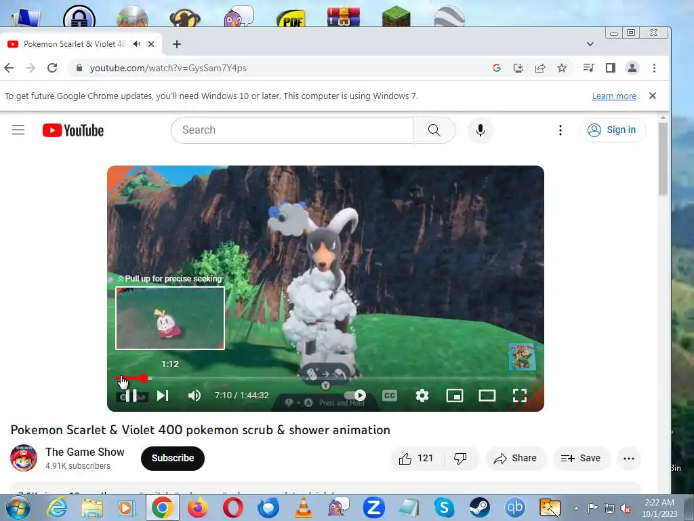
Task: Click the muted volume tray icon
Action: pos(626,508)
